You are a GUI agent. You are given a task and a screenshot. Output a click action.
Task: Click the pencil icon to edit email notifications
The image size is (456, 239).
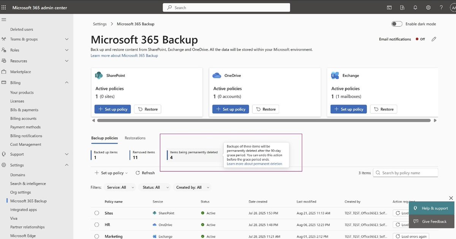pyautogui.click(x=434, y=39)
